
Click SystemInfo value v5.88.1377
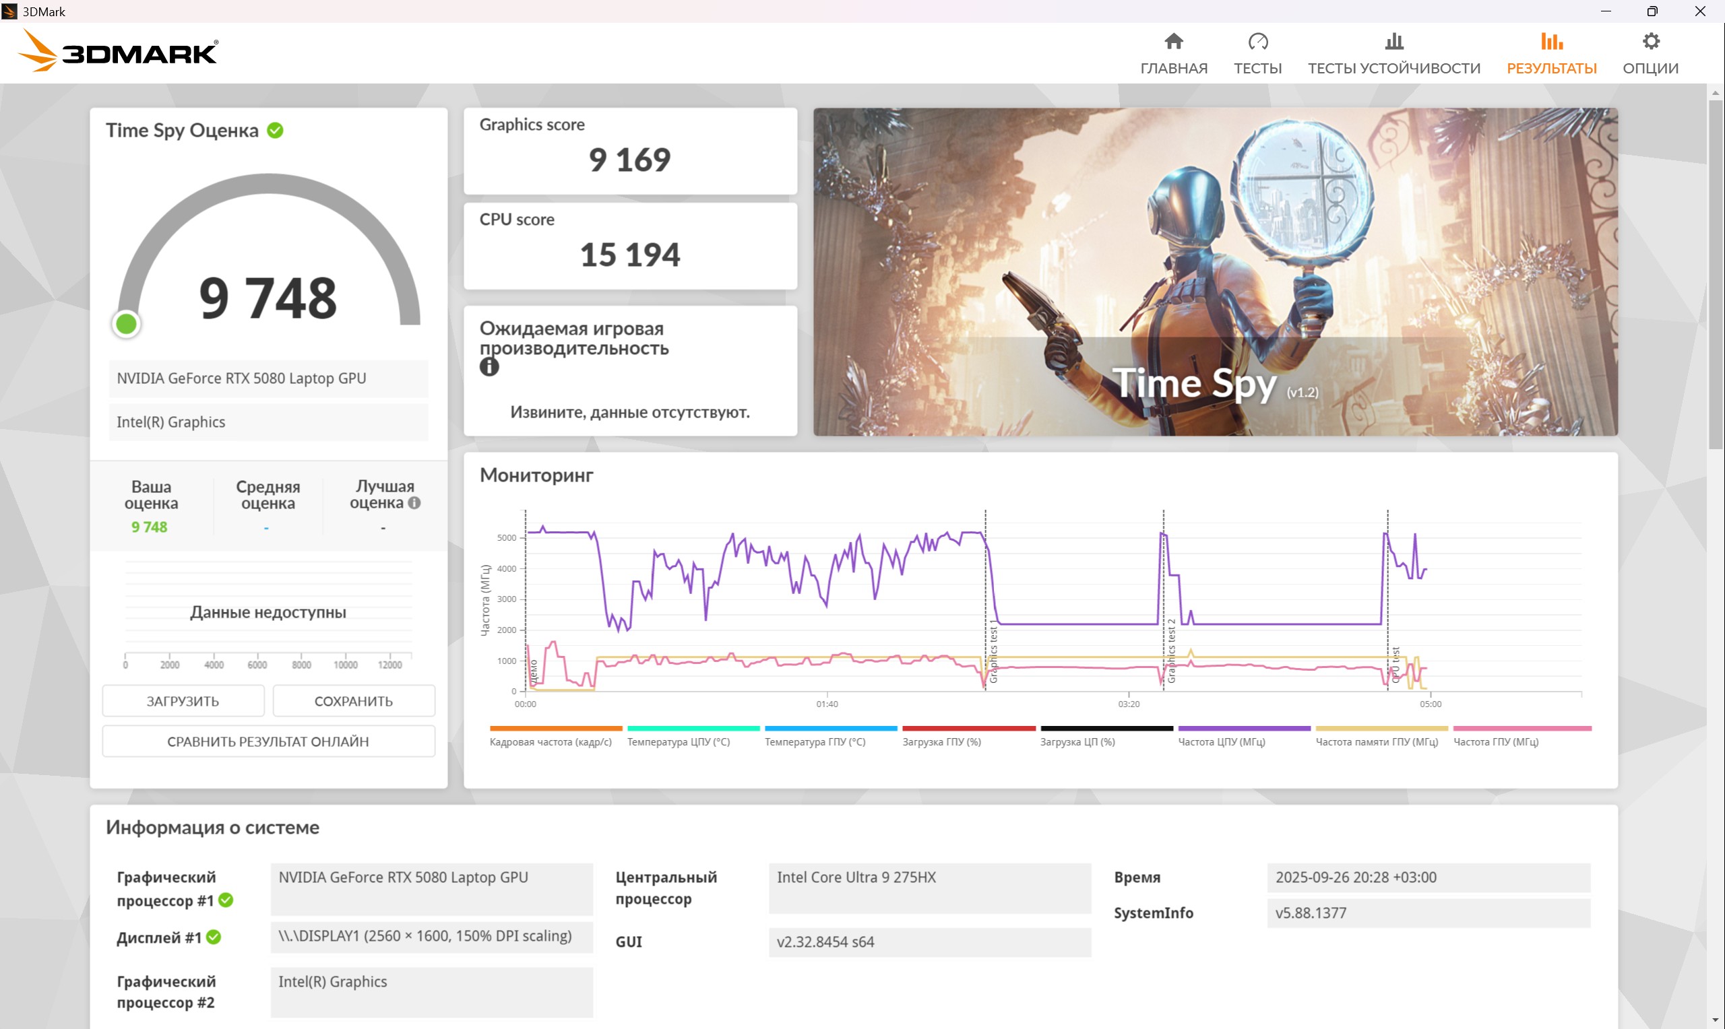point(1428,913)
